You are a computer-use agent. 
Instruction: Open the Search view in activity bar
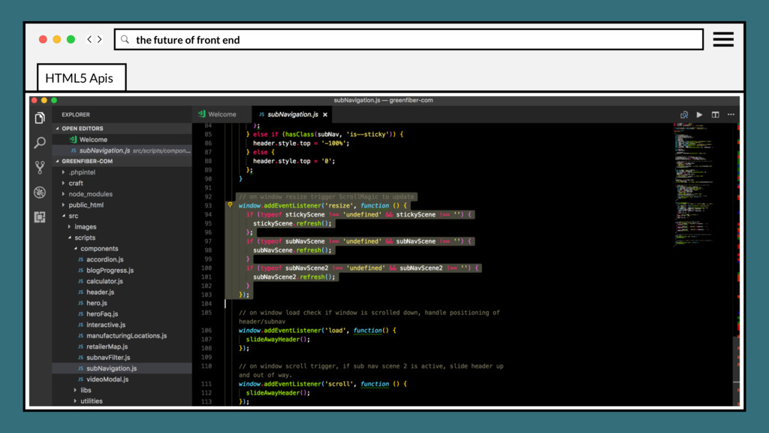coord(40,143)
